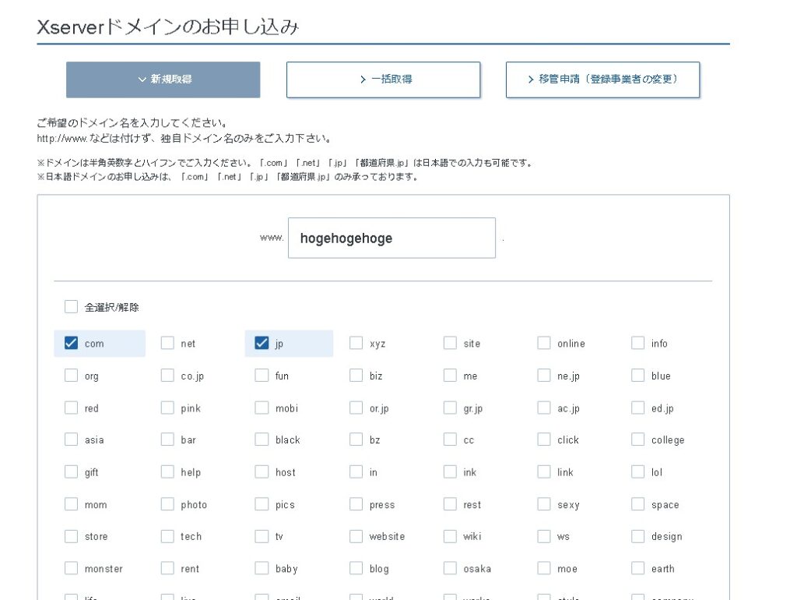Mark the ink domain checkbox
The height and width of the screenshot is (600, 797).
tap(450, 471)
